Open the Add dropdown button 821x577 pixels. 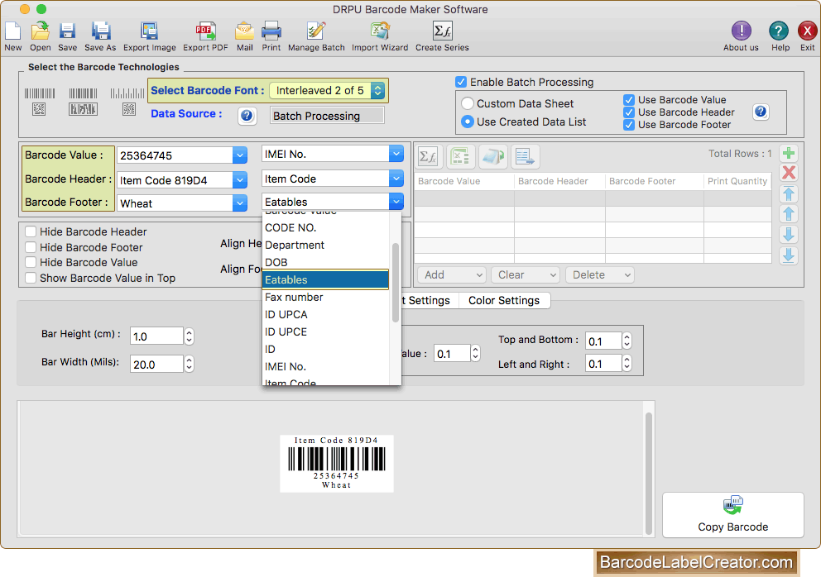[452, 274]
